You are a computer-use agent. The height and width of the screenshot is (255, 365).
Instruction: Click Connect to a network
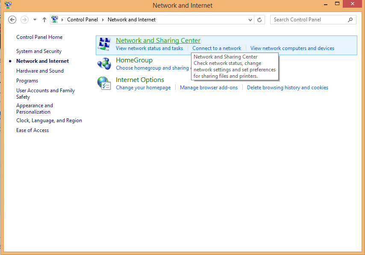coord(216,48)
